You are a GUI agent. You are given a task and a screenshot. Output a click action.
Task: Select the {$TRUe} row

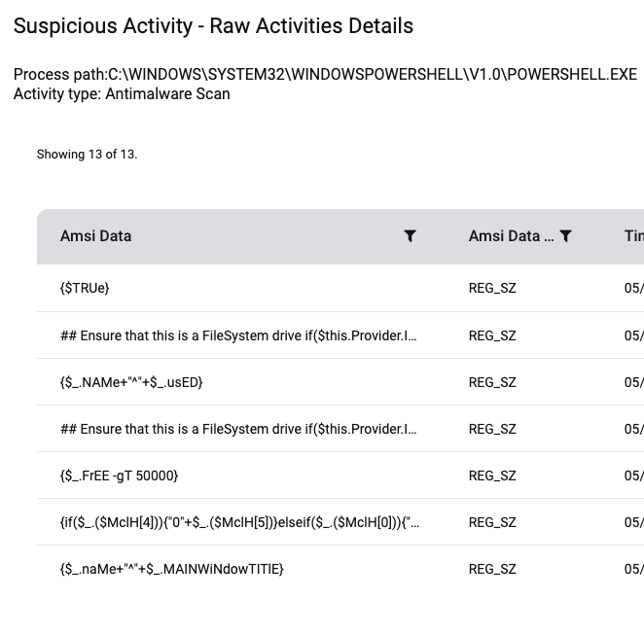click(340, 288)
